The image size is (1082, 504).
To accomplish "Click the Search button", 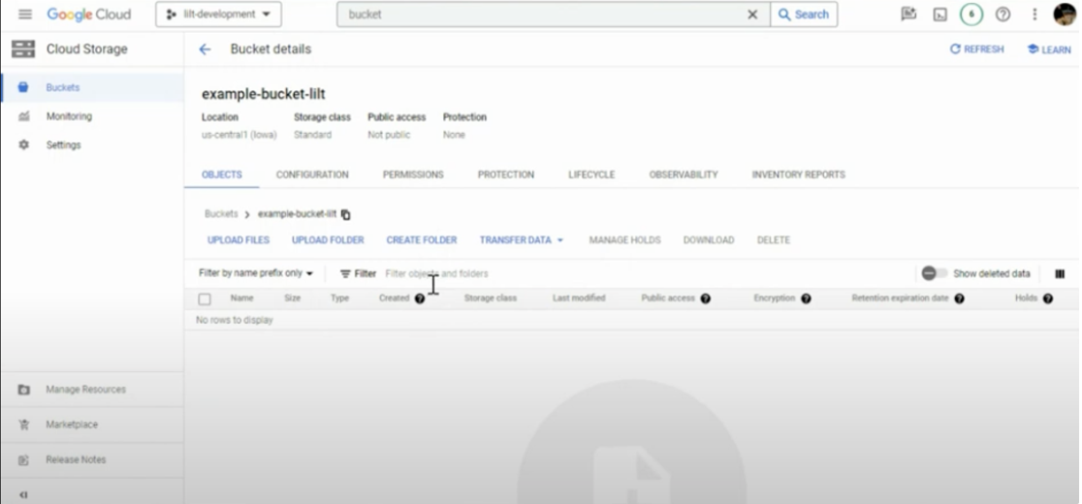I will [804, 15].
